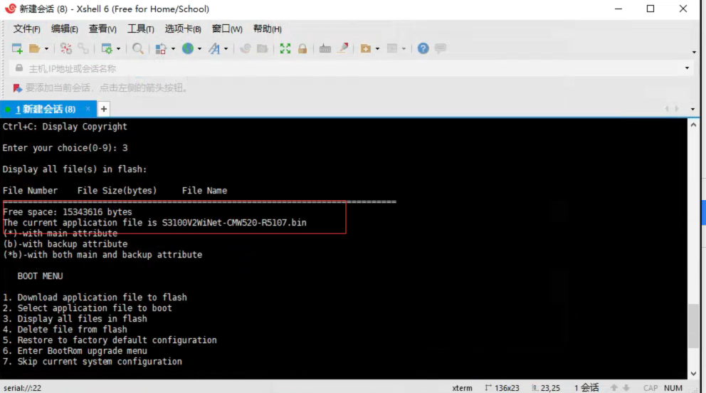Viewport: 706px width, 393px height.
Task: Click the 'Free space: 15343616 bytes' line
Action: click(68, 212)
